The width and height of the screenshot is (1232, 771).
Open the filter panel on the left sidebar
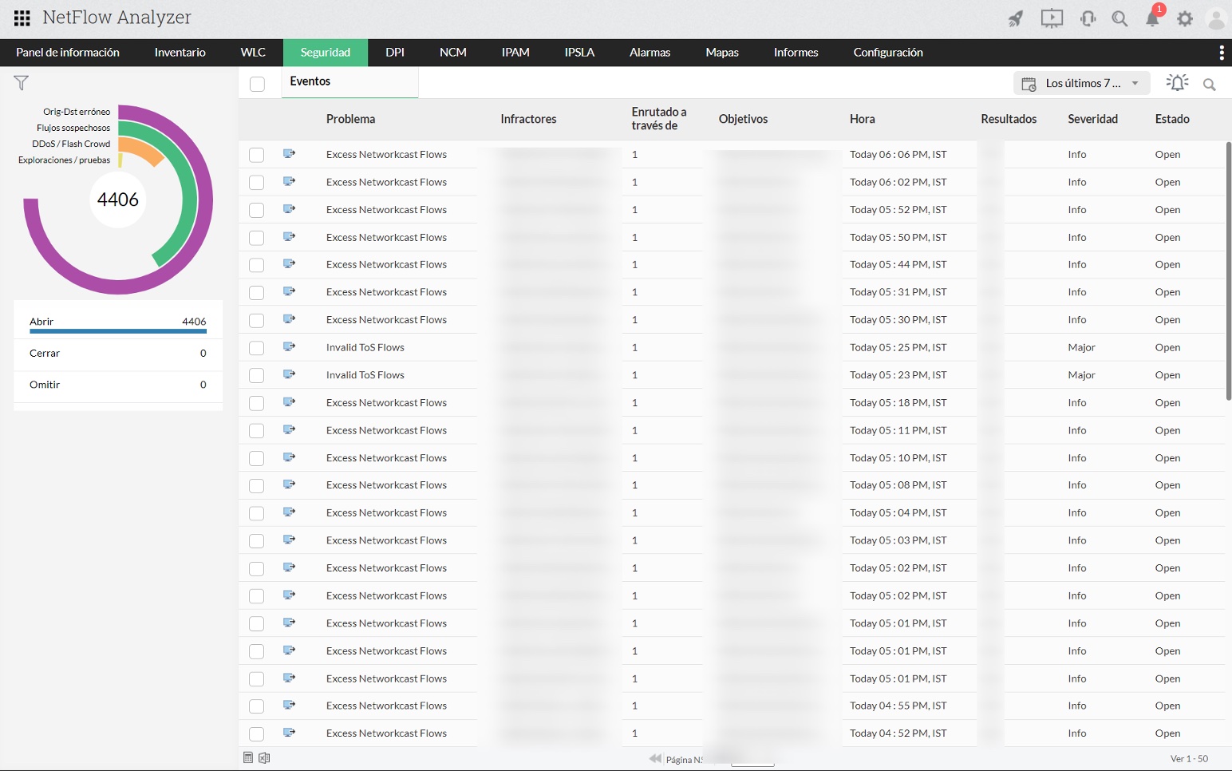[x=21, y=82]
